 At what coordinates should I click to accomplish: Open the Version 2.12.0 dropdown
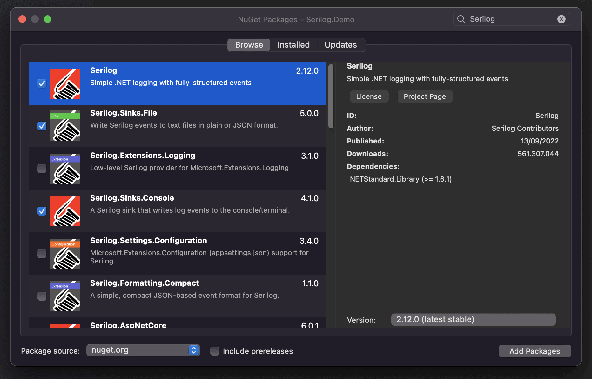[x=473, y=320]
